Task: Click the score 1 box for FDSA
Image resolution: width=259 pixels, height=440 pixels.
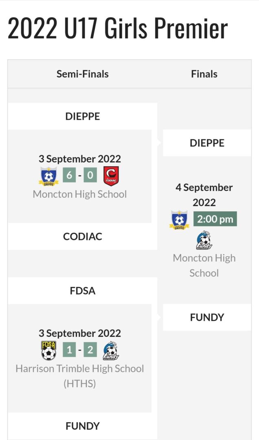Action: pyautogui.click(x=69, y=350)
